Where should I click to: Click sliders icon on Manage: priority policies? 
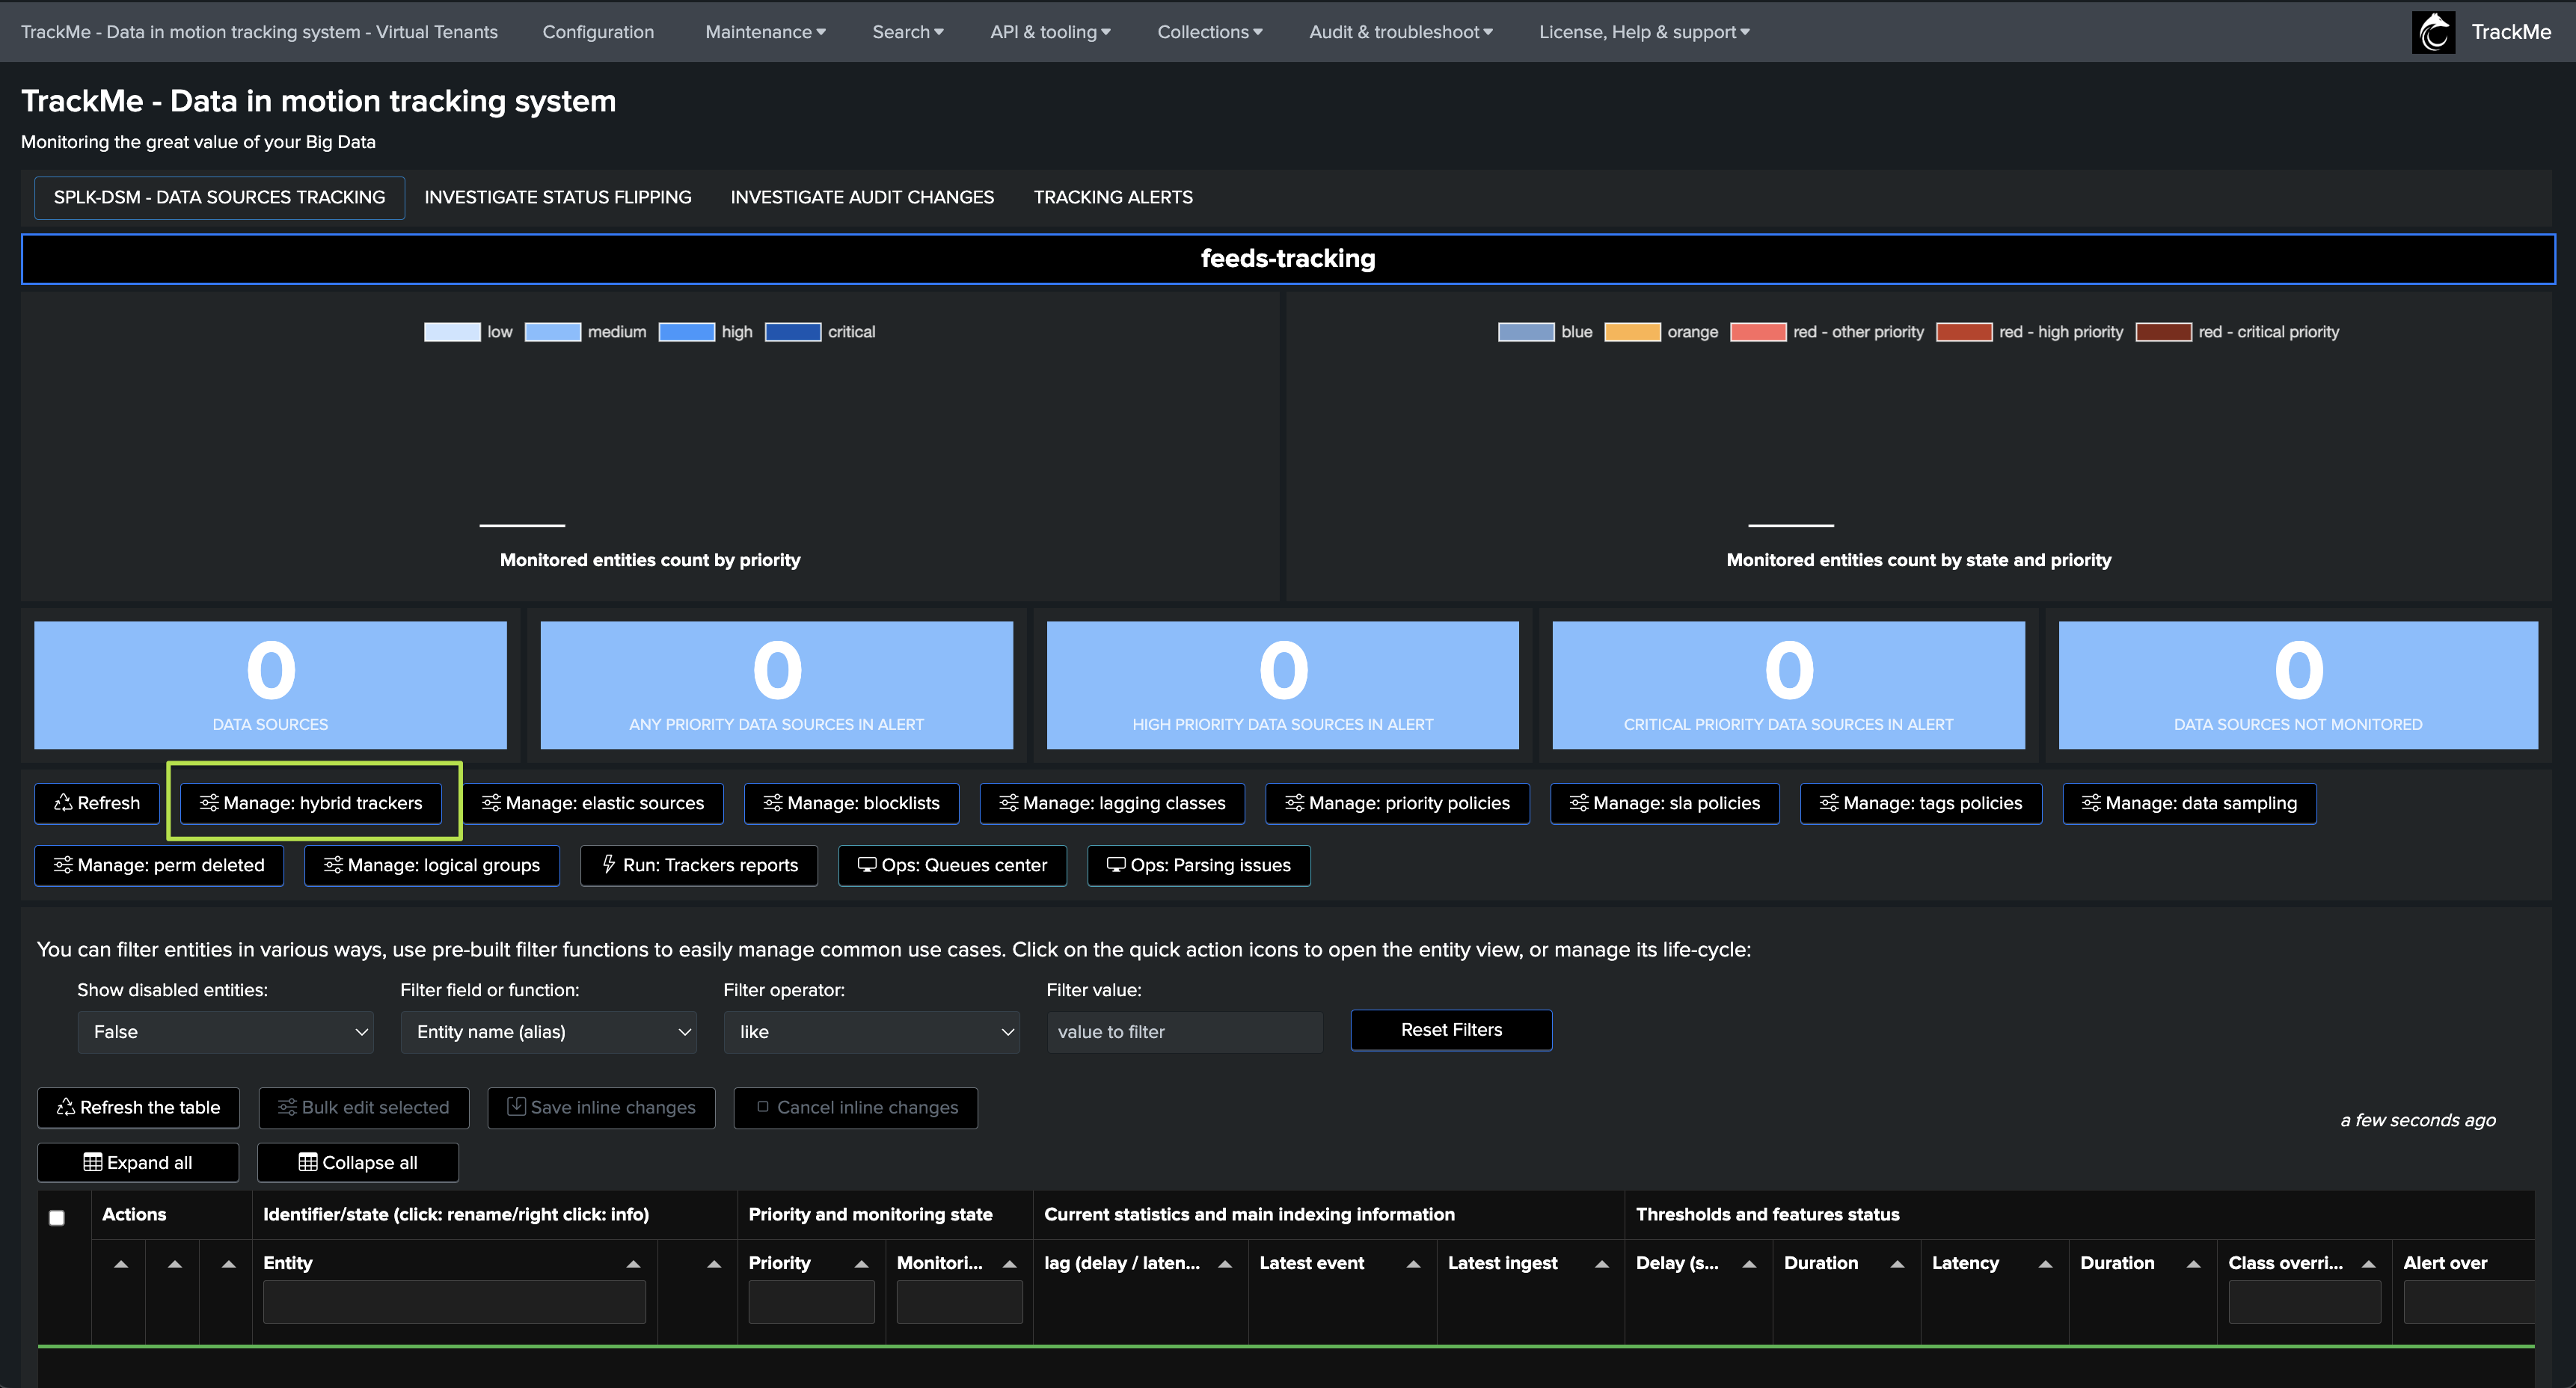pyautogui.click(x=1295, y=803)
